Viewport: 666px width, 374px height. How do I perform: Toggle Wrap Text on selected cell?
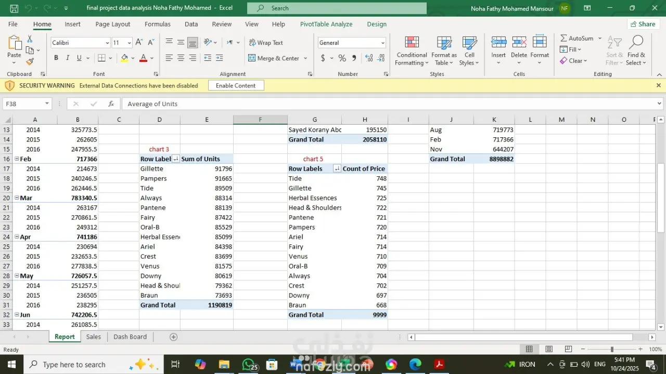pyautogui.click(x=266, y=43)
